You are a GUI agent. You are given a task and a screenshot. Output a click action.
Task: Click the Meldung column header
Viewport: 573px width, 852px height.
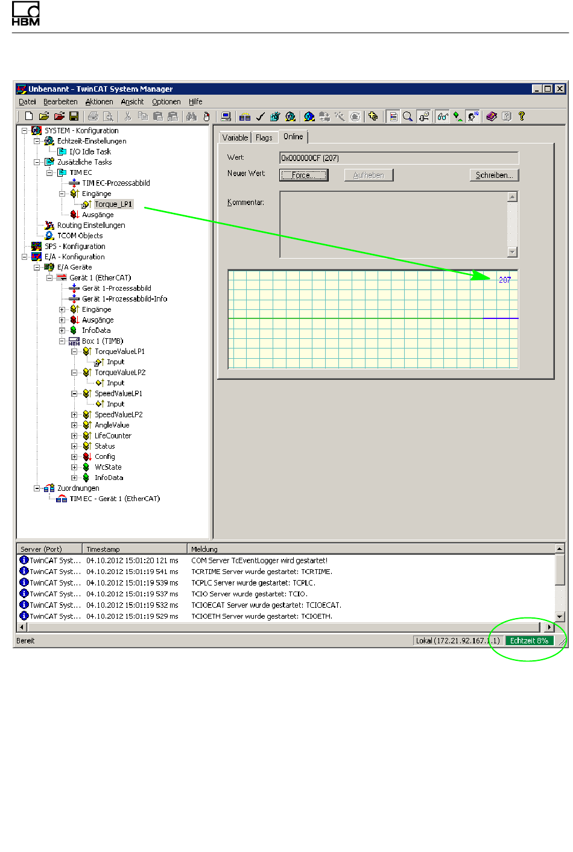(x=371, y=549)
